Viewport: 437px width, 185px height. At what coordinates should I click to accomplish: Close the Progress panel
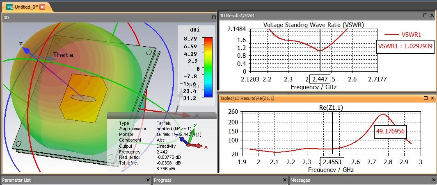click(x=285, y=180)
